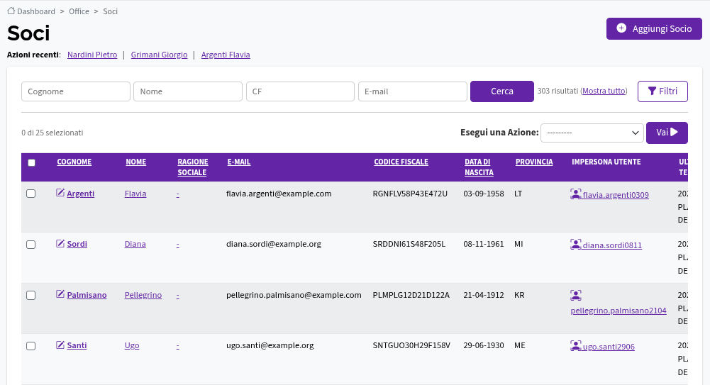Image resolution: width=710 pixels, height=385 pixels.
Task: Sort table by Cognome column
Action: [x=74, y=162]
